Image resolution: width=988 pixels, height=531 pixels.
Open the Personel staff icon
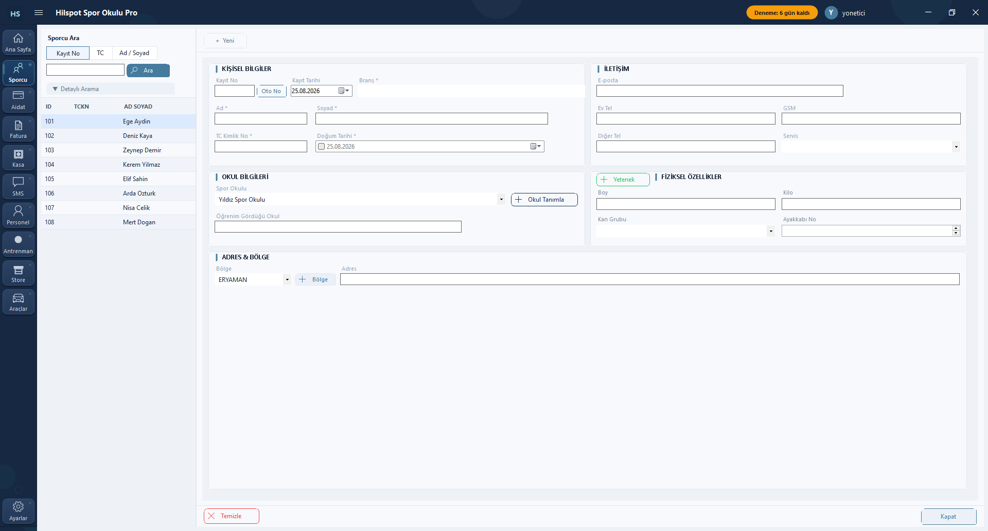(x=18, y=216)
